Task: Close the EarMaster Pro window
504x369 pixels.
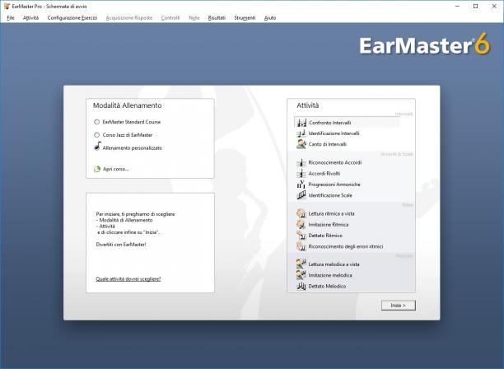Action: point(494,6)
